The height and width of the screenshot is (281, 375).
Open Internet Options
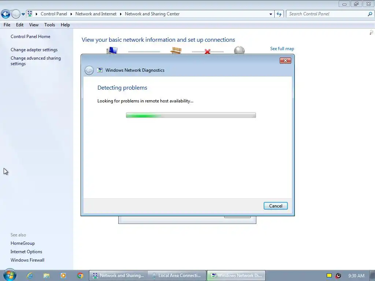click(26, 252)
